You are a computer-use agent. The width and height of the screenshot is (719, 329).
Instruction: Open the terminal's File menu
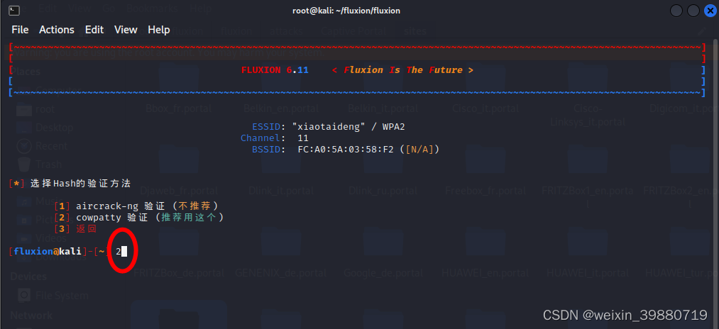20,30
